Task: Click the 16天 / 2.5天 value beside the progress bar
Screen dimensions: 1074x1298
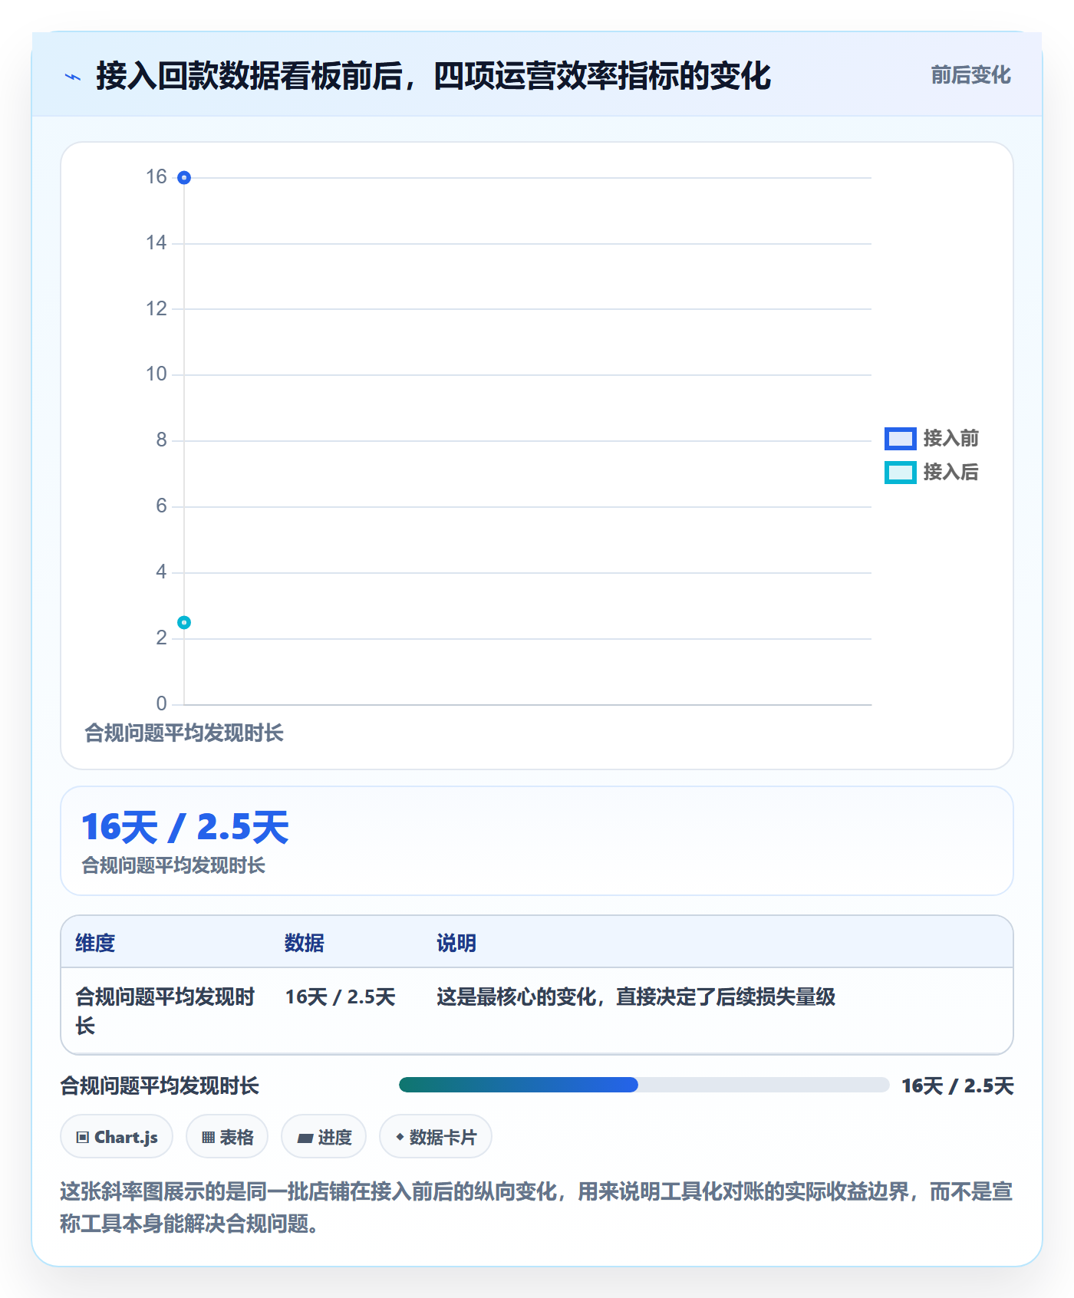Action: [x=957, y=1086]
